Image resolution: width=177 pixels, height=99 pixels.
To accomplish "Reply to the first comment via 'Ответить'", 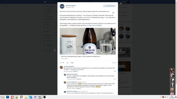I will click(x=75, y=71).
